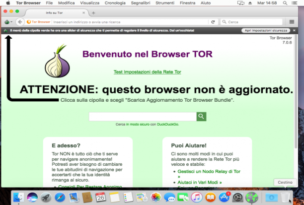Image resolution: width=304 pixels, height=205 pixels.
Task: Open a new tab with the plus button
Action: tap(93, 13)
